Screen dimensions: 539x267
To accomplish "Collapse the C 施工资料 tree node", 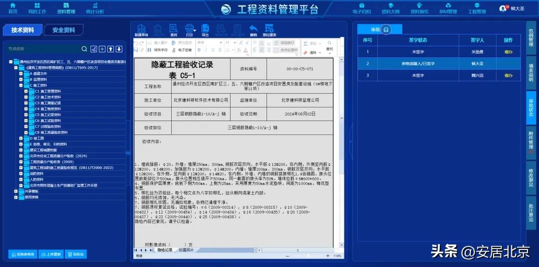I will (x=21, y=86).
